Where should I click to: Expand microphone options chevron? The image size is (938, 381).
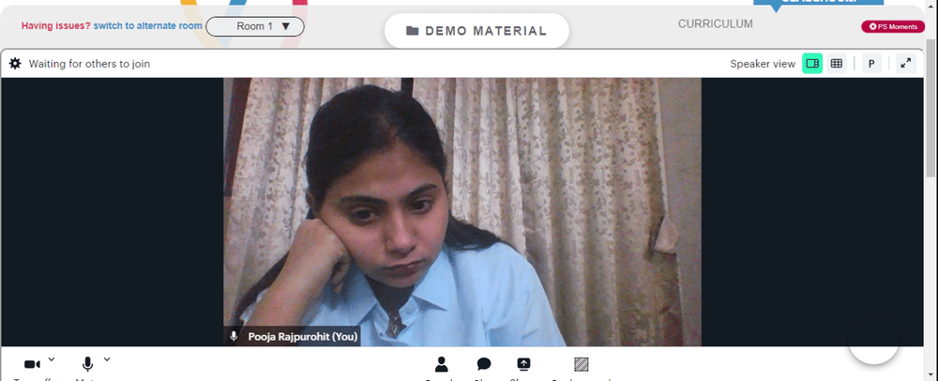tap(107, 358)
